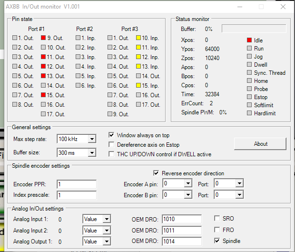Screen dimensions: 295x252
Task: Click the Time value 32384
Action: coord(212,94)
